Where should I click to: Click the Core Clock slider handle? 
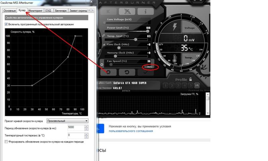119,48
